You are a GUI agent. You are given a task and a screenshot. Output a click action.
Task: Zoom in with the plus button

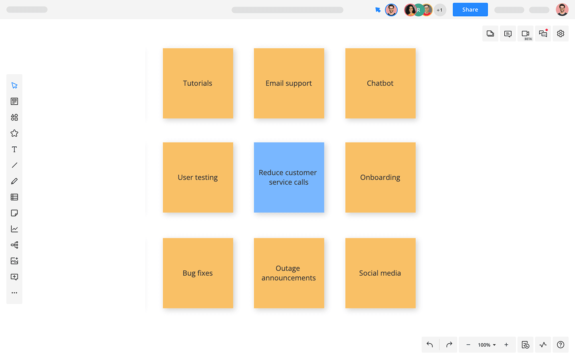(506, 345)
